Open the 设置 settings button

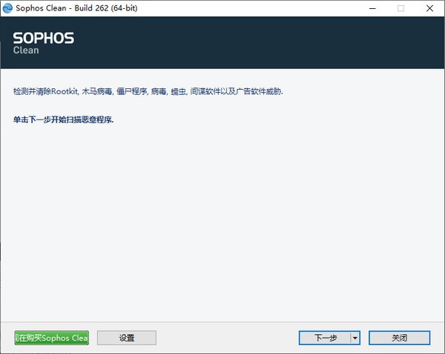pyautogui.click(x=126, y=338)
